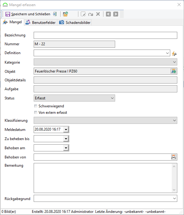Click the window resize grip in the status bar

pos(182,213)
